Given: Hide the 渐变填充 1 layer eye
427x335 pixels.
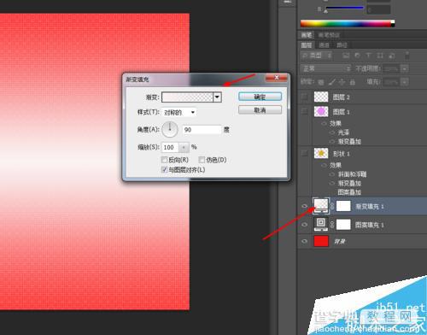Looking at the screenshot, I should tap(304, 206).
